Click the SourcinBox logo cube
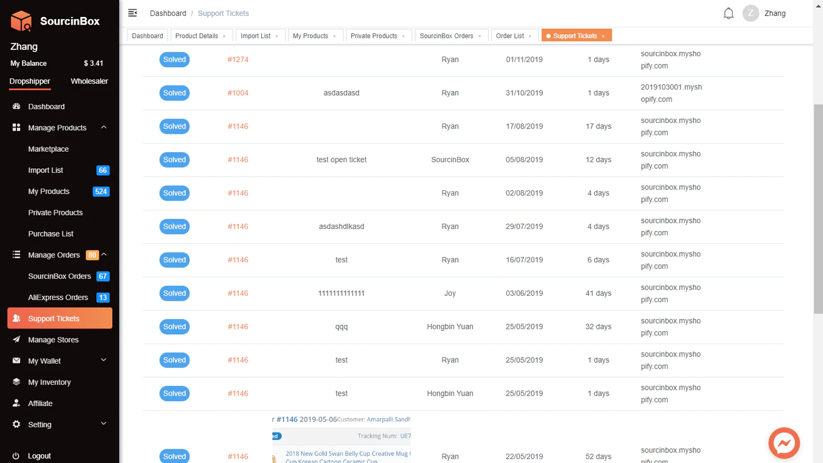 22,21
